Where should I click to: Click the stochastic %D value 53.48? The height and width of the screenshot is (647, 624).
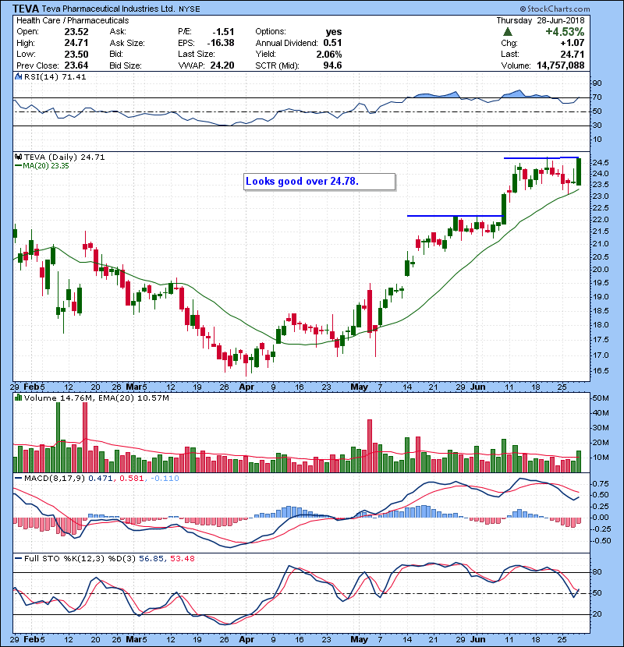(182, 559)
